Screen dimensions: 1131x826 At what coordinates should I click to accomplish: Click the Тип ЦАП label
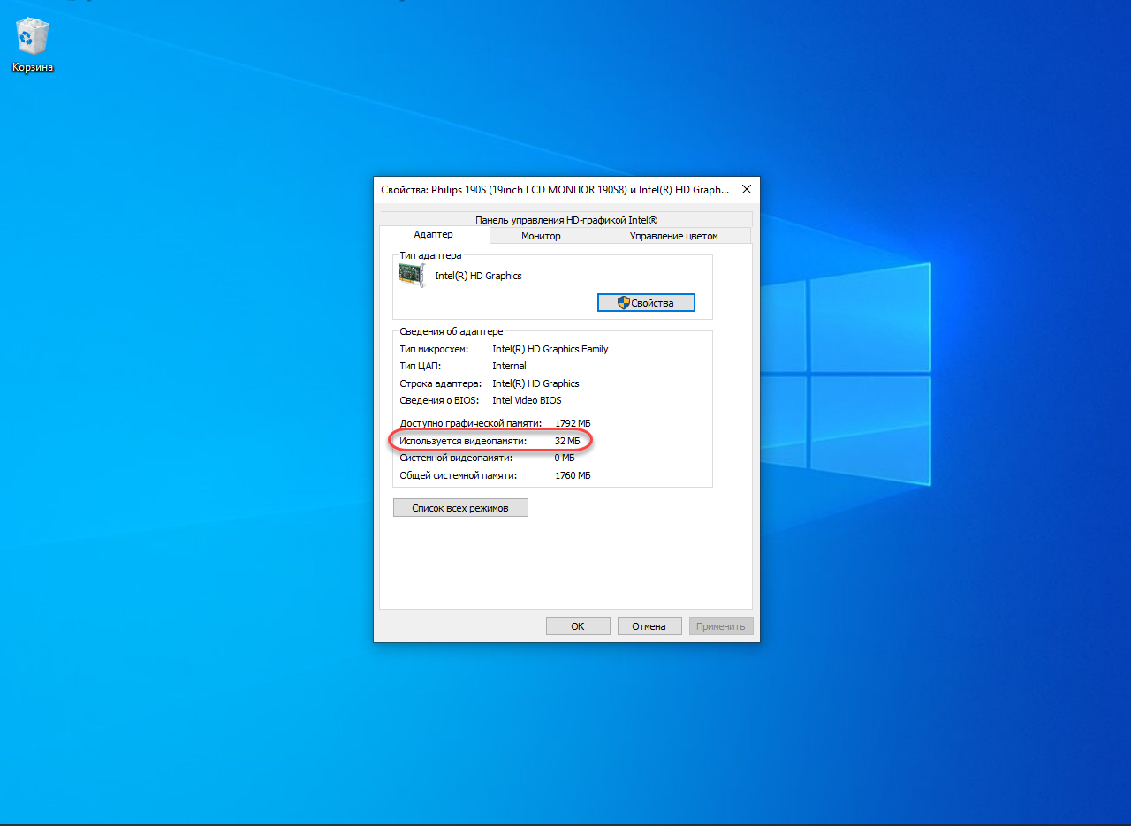click(420, 366)
